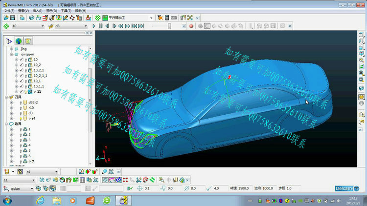The width and height of the screenshot is (367, 206).
Task: Click the toolpath settings table icon
Action: pyautogui.click(x=82, y=180)
